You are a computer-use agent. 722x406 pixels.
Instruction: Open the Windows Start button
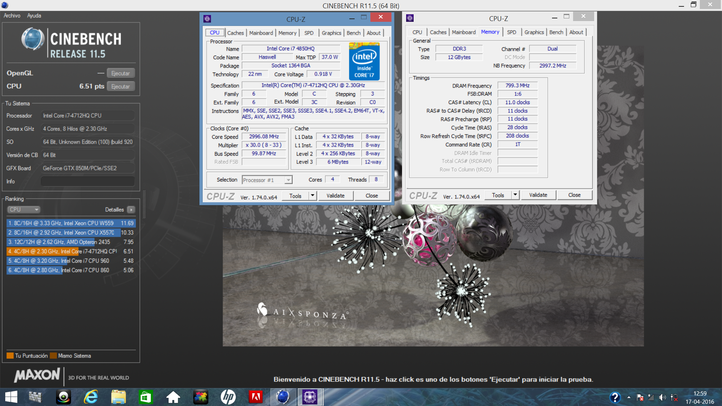(11, 397)
